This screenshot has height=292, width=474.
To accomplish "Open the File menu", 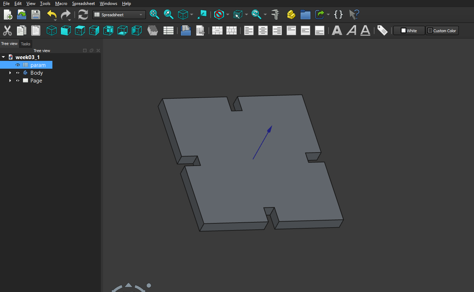I will pos(6,4).
